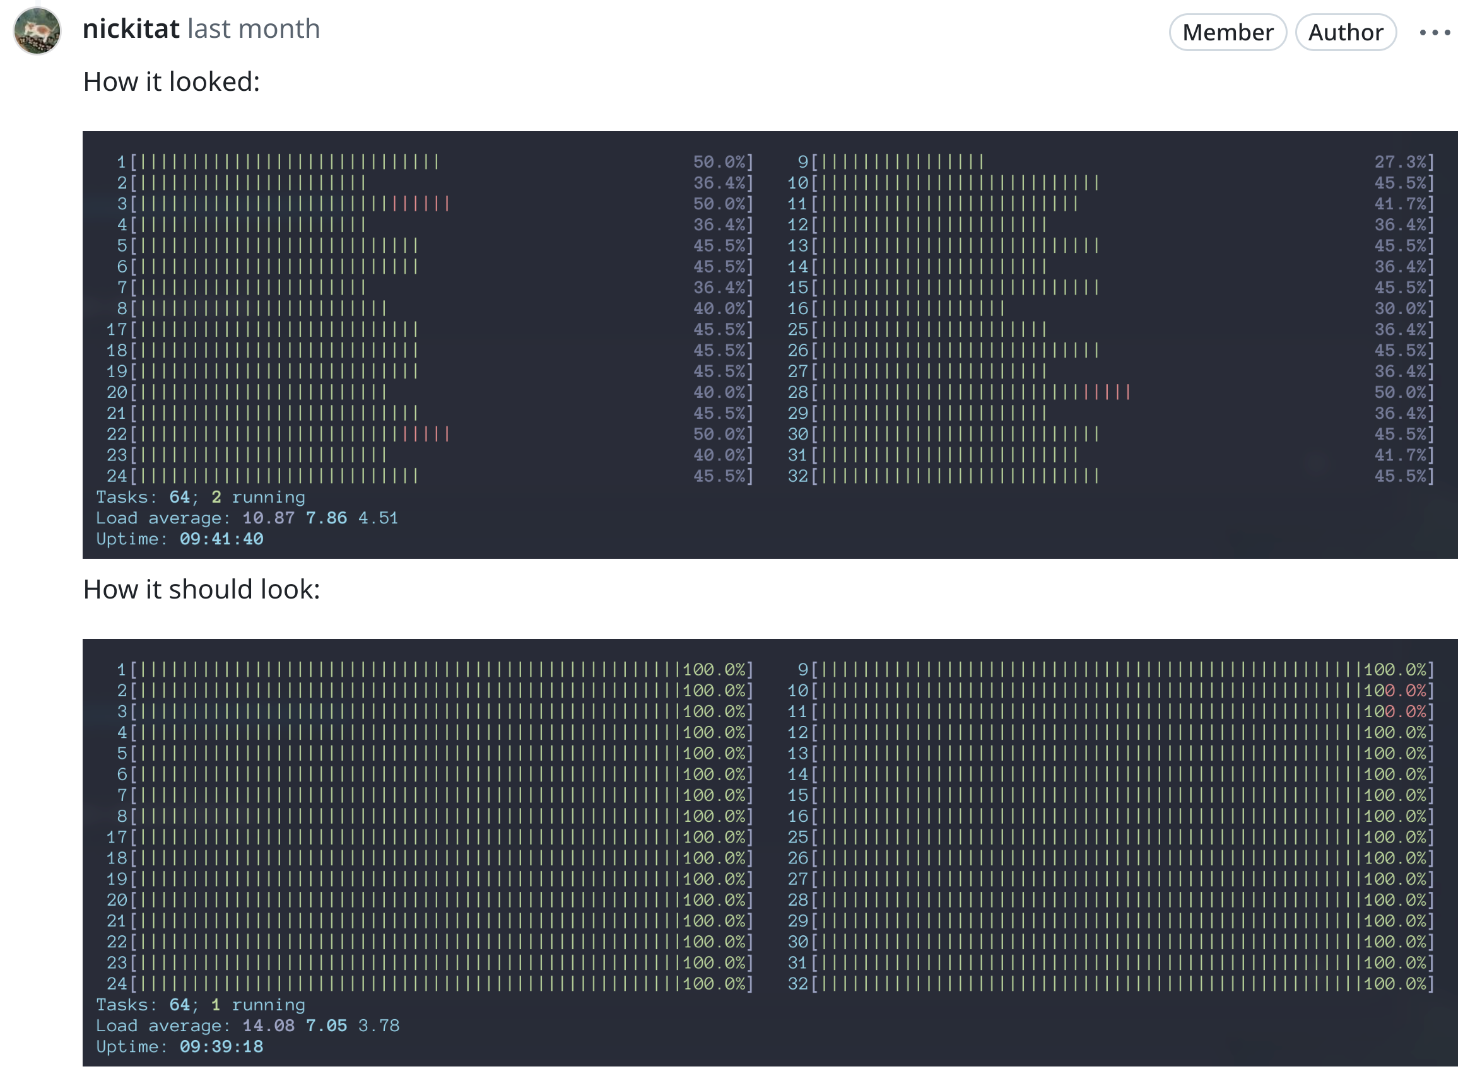This screenshot has width=1475, height=1081.
Task: Open the comment options ellipsis menu
Action: 1435,32
